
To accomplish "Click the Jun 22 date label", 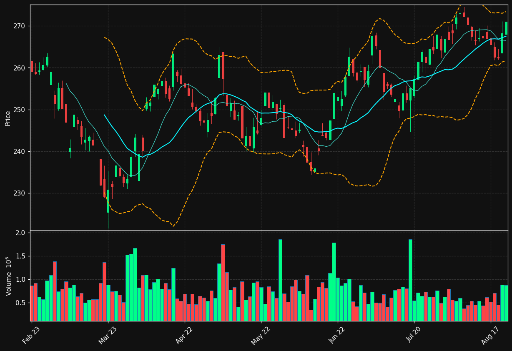I will tap(337, 335).
